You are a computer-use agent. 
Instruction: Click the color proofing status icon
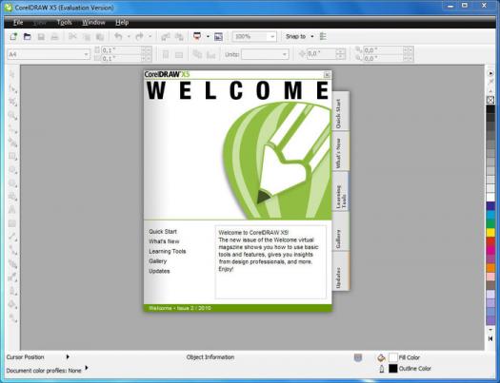(358, 358)
